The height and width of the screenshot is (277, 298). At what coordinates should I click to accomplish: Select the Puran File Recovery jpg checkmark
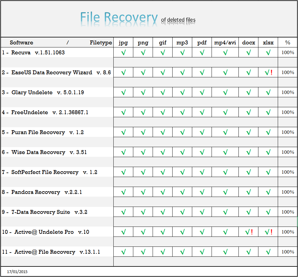click(123, 132)
